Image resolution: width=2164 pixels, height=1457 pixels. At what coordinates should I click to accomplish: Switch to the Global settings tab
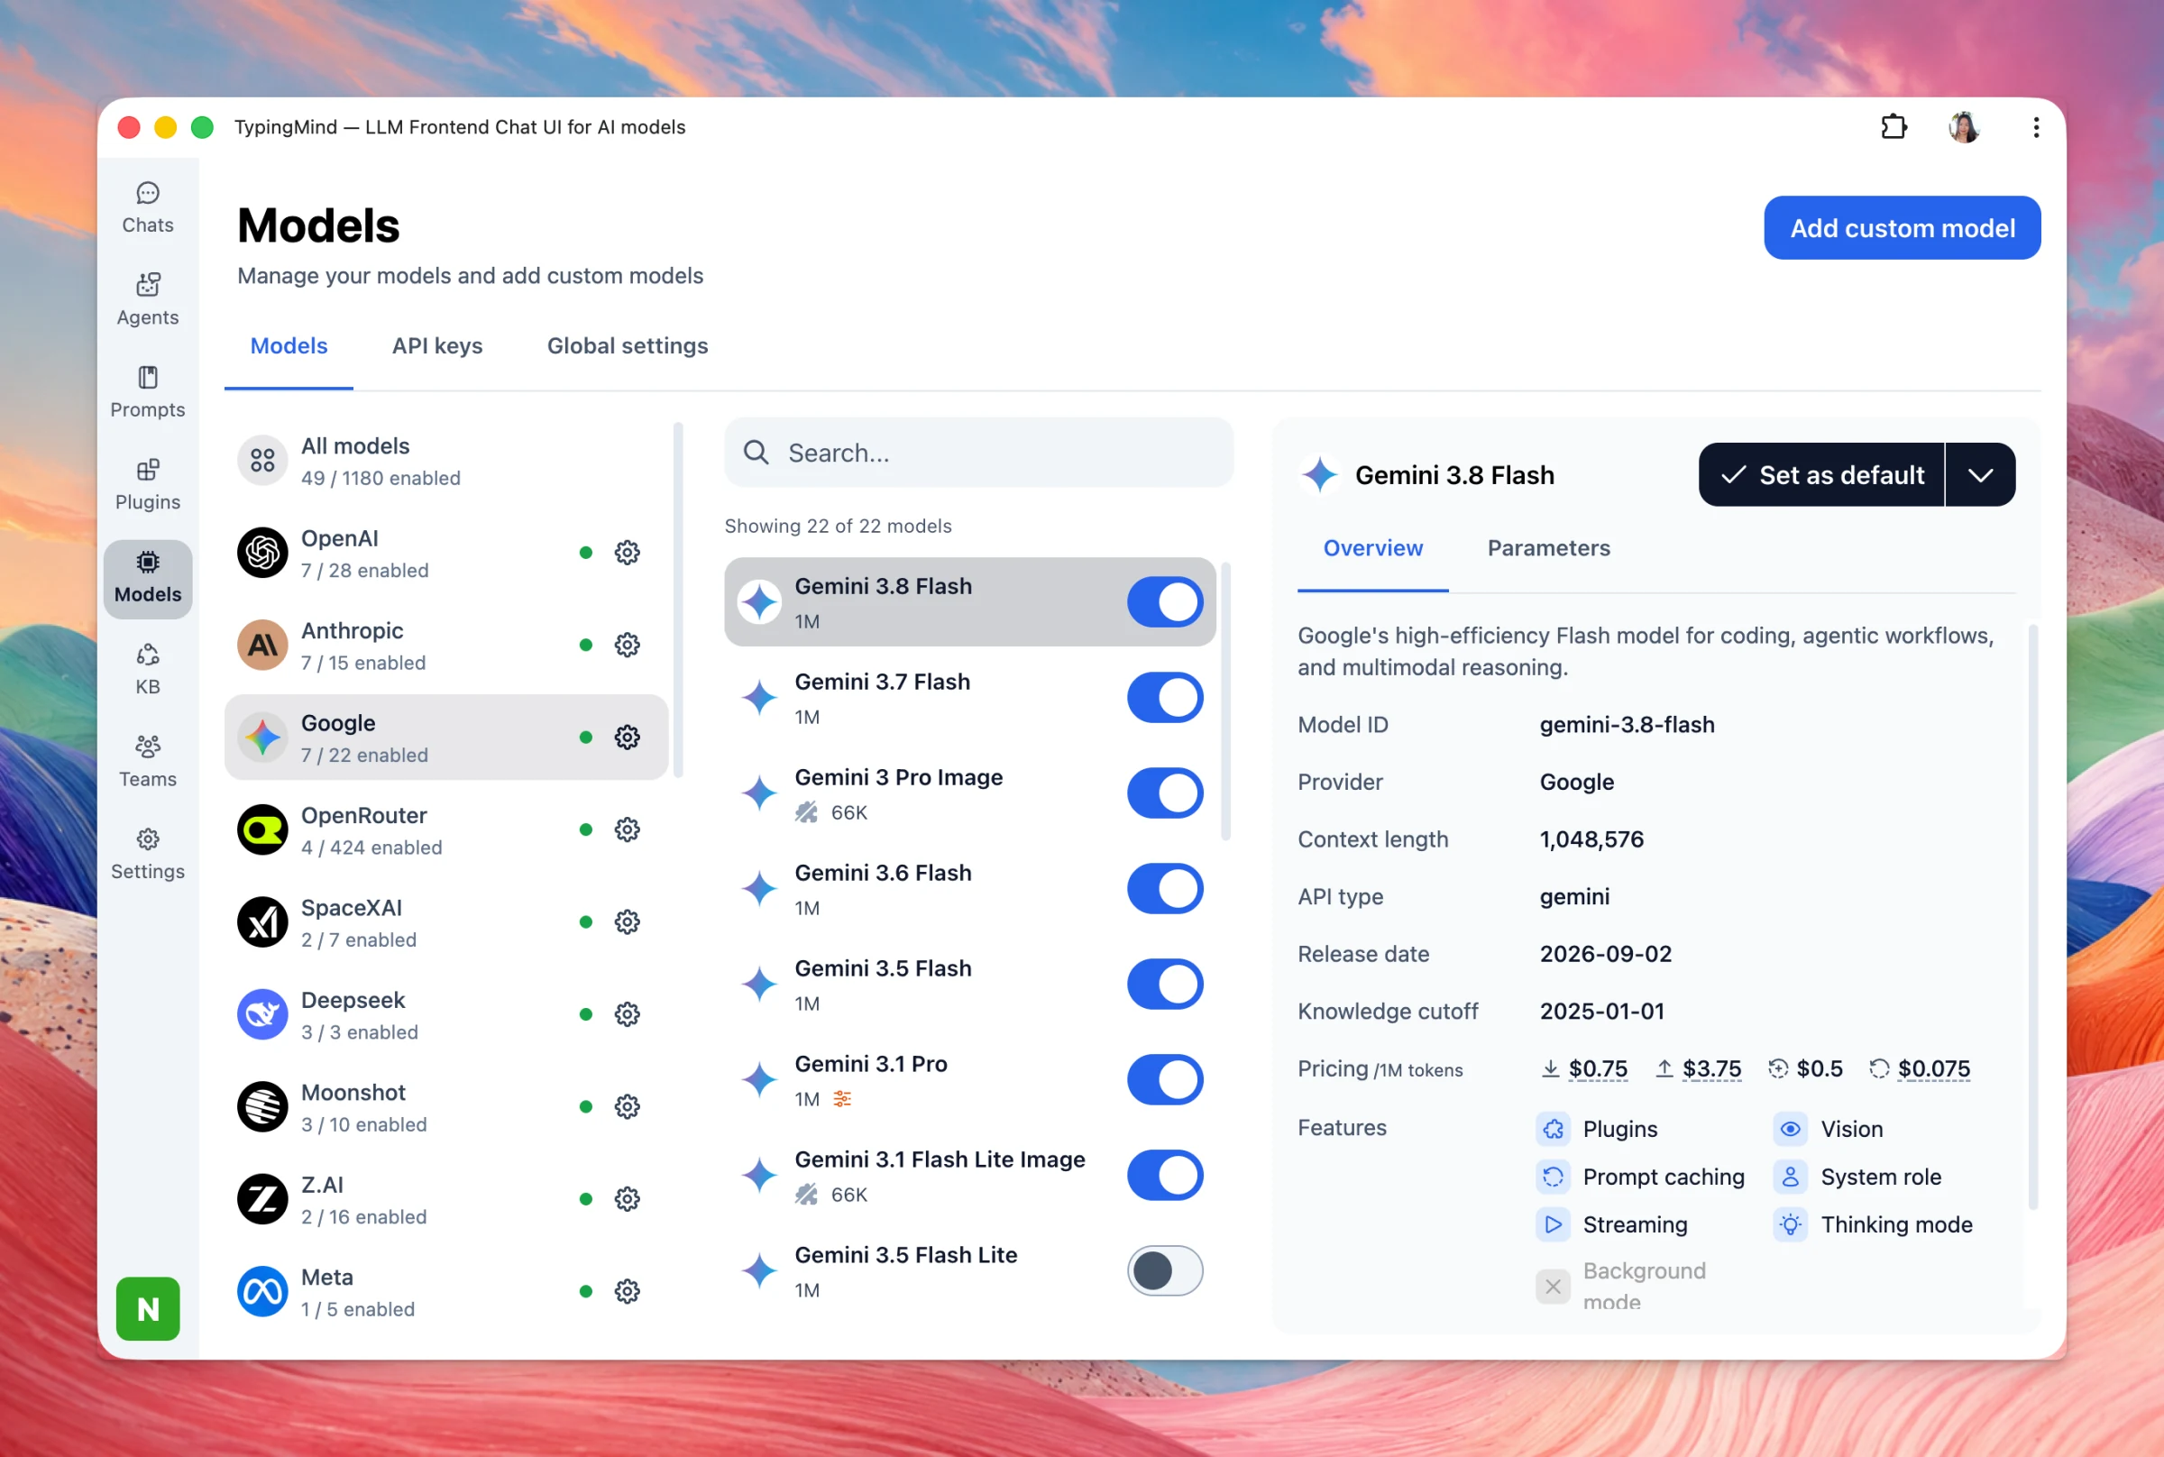point(628,345)
